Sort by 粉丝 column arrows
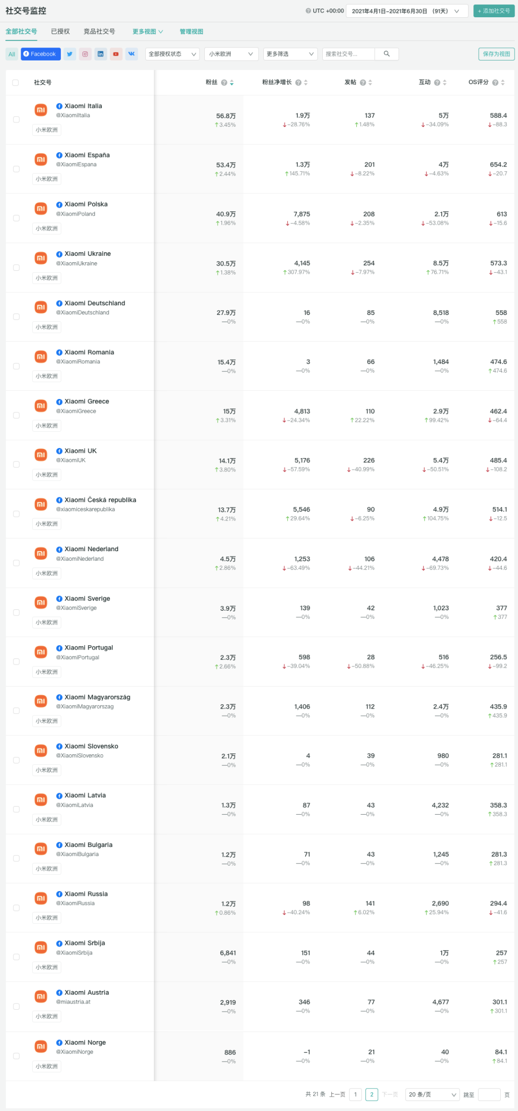The width and height of the screenshot is (518, 1111). (x=232, y=83)
